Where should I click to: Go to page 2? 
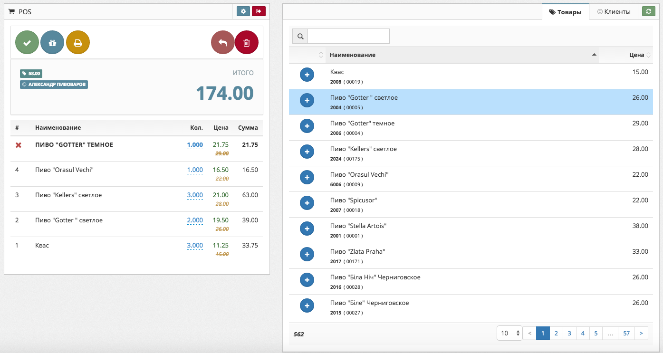pyautogui.click(x=556, y=333)
